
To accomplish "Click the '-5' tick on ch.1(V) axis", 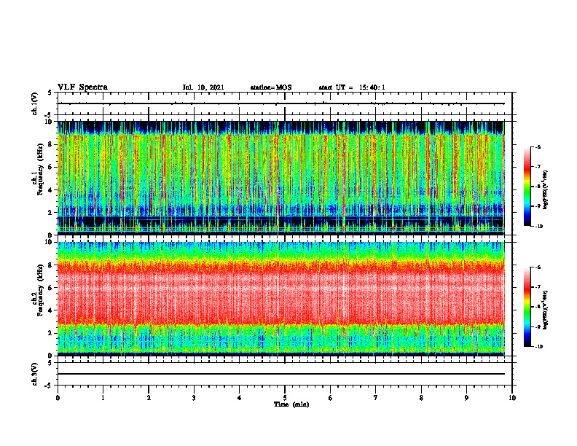I will [50, 115].
